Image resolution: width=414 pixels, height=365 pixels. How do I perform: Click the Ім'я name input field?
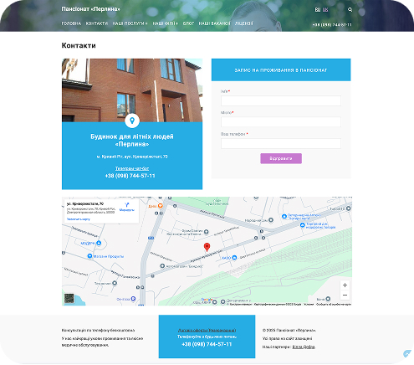(281, 100)
